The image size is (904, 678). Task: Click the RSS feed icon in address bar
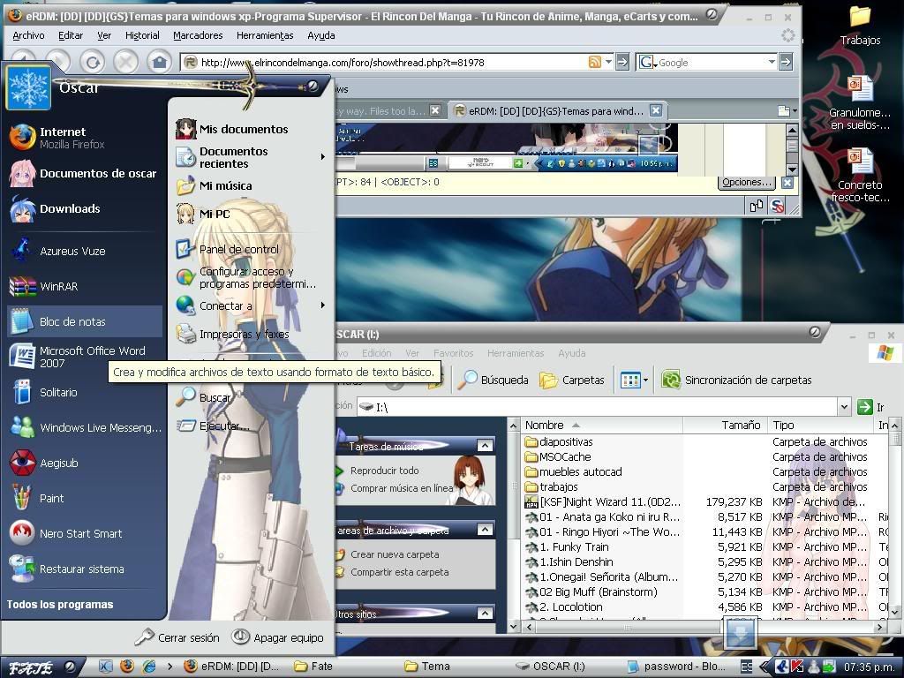click(x=594, y=63)
